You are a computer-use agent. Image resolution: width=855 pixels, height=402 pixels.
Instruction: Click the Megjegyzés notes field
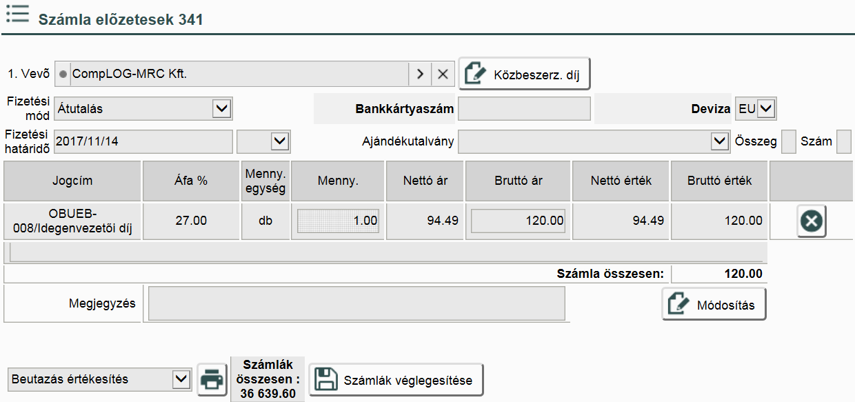click(x=356, y=304)
